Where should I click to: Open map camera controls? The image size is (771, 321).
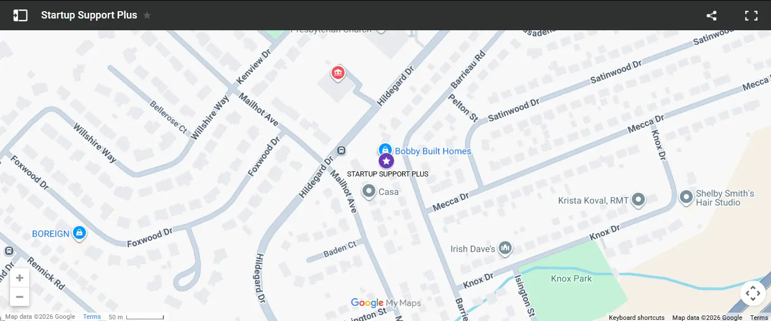click(x=753, y=293)
